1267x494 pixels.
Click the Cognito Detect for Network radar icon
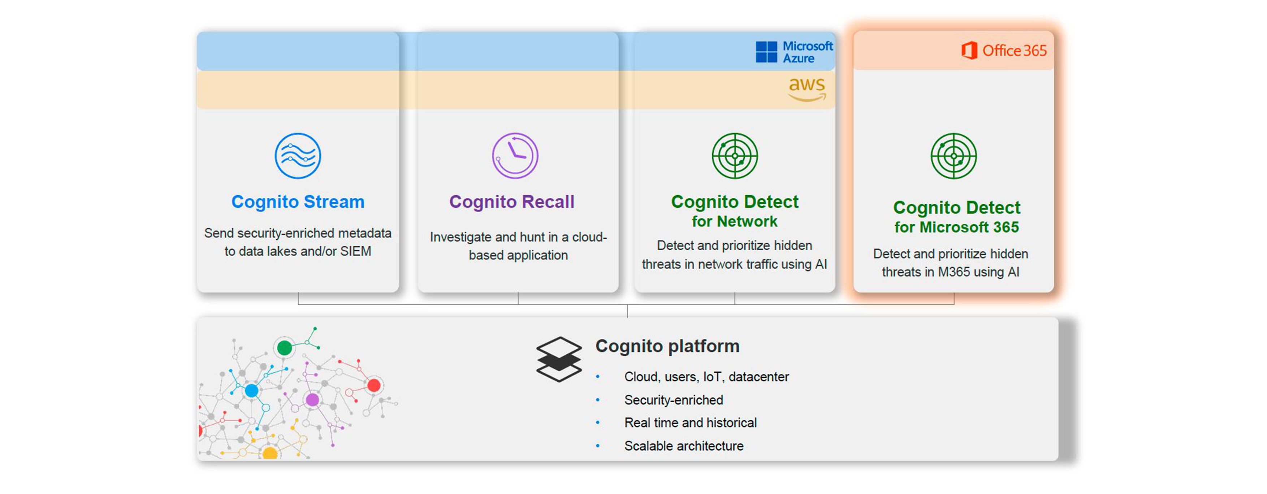pos(735,156)
